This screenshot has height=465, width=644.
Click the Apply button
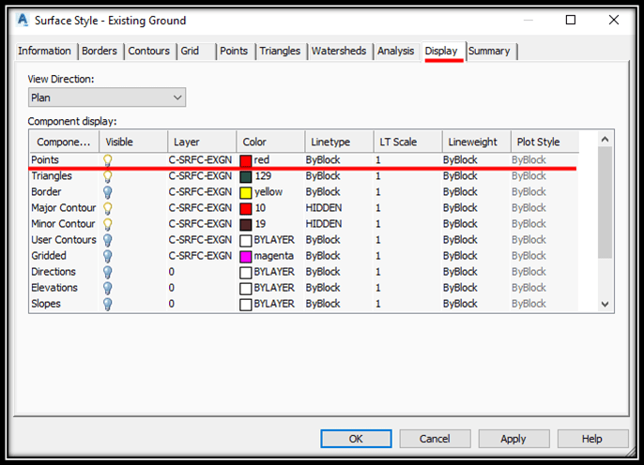tap(514, 439)
